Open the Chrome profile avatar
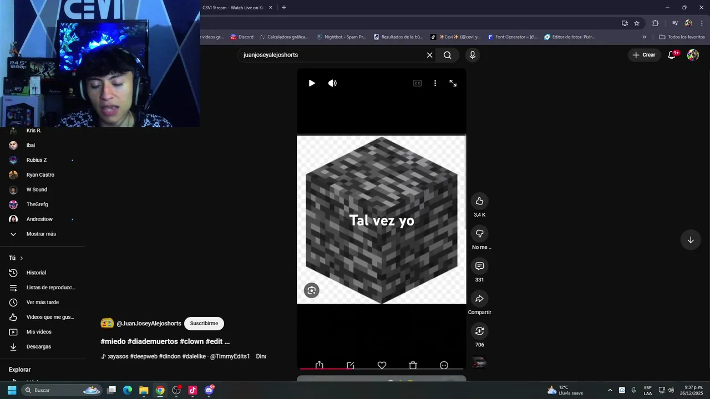 688,23
